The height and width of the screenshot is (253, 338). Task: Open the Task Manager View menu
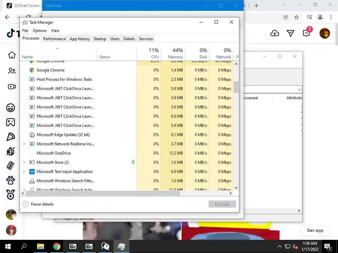coord(55,31)
